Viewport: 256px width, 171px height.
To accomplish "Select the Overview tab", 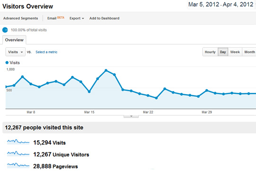I will (x=14, y=40).
